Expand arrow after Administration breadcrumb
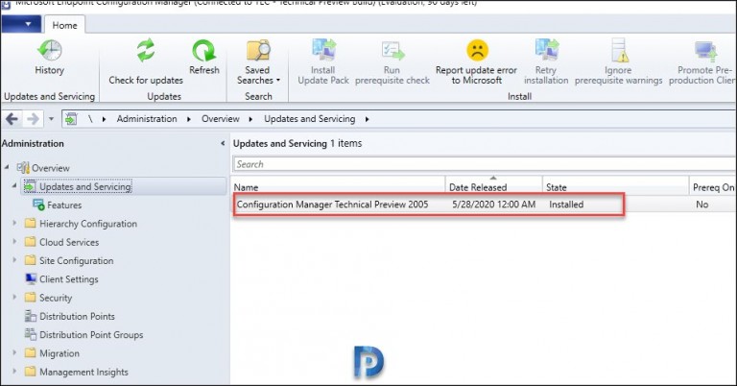Viewport: 737px width, 386px height. pos(189,119)
